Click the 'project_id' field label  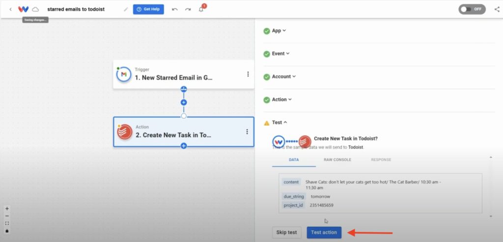pos(293,205)
